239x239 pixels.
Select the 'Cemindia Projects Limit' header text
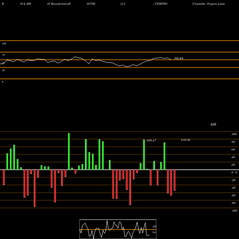[208, 4]
